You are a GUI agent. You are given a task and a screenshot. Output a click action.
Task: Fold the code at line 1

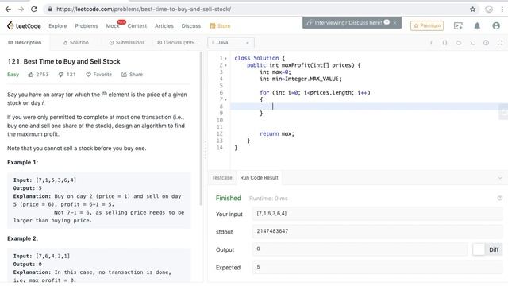pyautogui.click(x=225, y=58)
